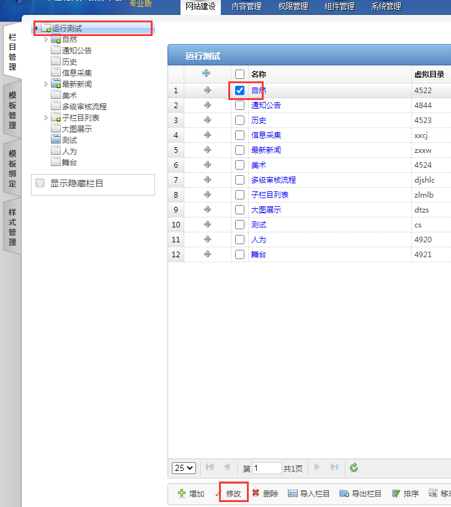Viewport: 451px width, 507px height.
Task: Click the 删除 (delete) red X button
Action: pyautogui.click(x=265, y=494)
